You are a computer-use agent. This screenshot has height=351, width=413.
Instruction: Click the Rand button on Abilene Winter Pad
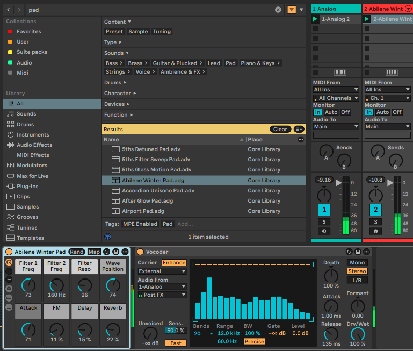pyautogui.click(x=77, y=252)
